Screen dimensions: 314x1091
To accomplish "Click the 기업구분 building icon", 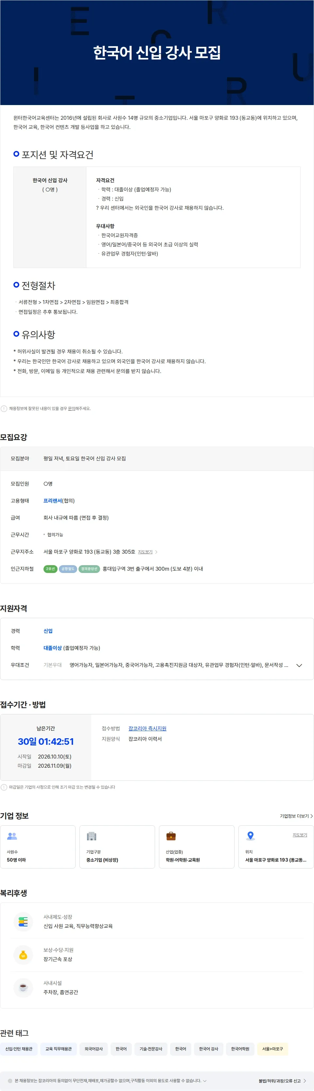I will tap(91, 836).
